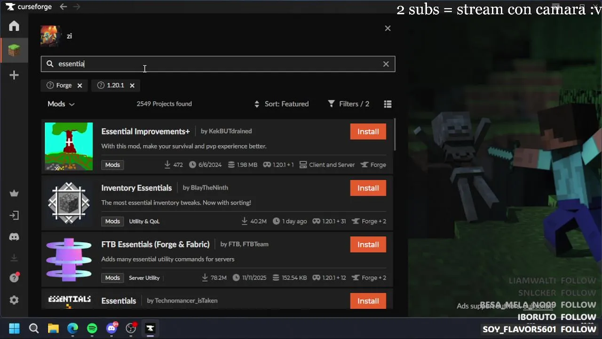Open the Essentials project title
Viewport: 602px width, 339px height.
(x=119, y=301)
